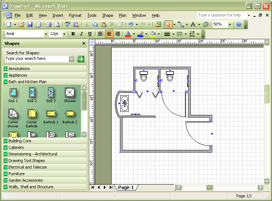Select the Connector tool
The height and width of the screenshot is (201, 272).
[181, 24]
